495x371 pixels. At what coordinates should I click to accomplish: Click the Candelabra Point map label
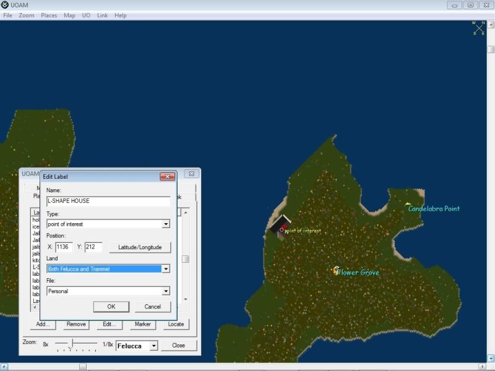coord(434,208)
